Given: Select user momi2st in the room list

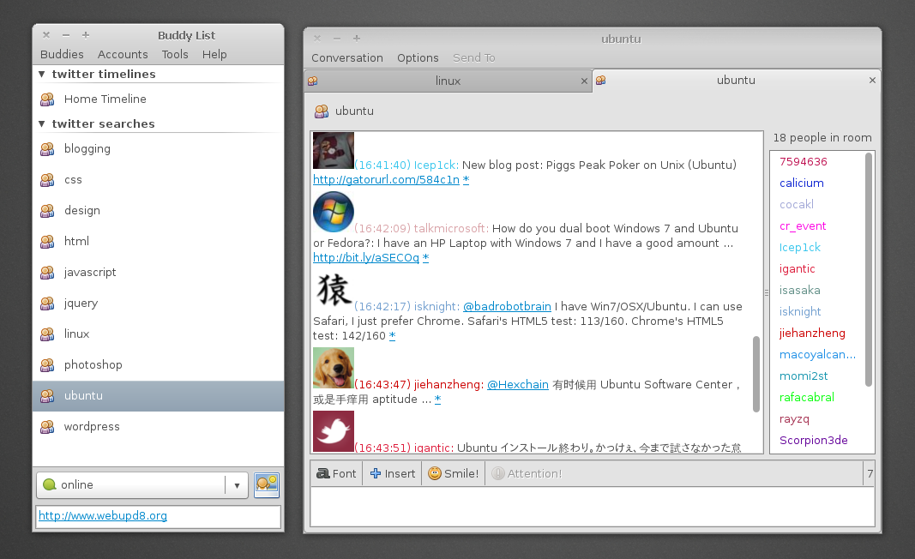Looking at the screenshot, I should 804,376.
